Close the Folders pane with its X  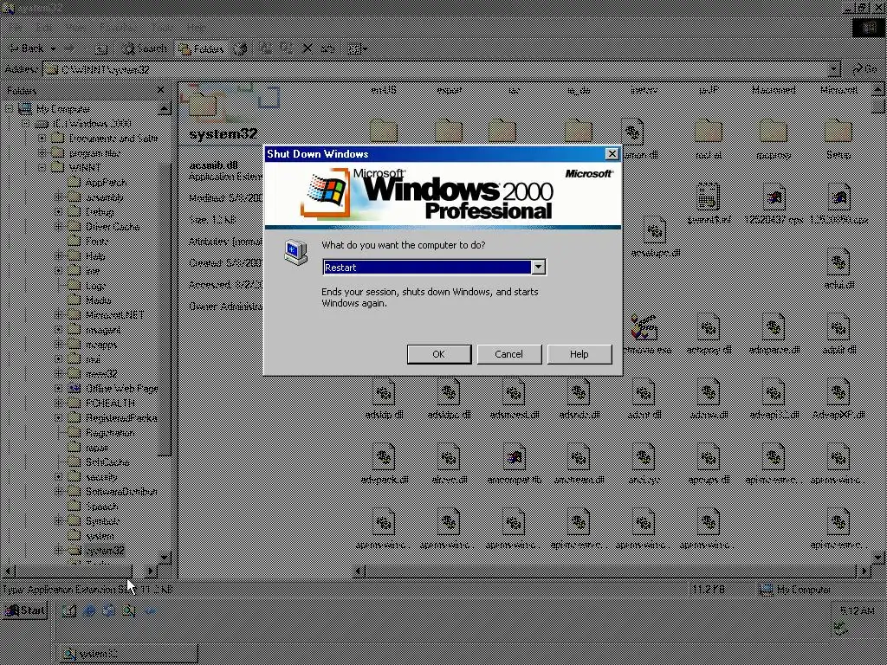160,90
